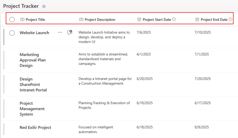Click the Project Title text column type icon
The image size is (238, 138).
click(x=22, y=19)
